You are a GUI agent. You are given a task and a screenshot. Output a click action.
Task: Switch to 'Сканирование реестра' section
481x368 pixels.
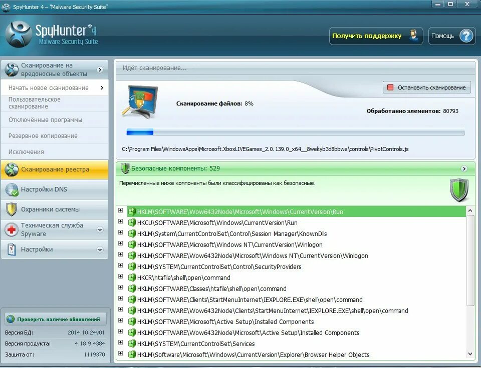coord(55,169)
